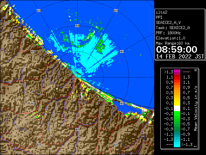Click '1.3' in the legend's right column

click(x=186, y=77)
